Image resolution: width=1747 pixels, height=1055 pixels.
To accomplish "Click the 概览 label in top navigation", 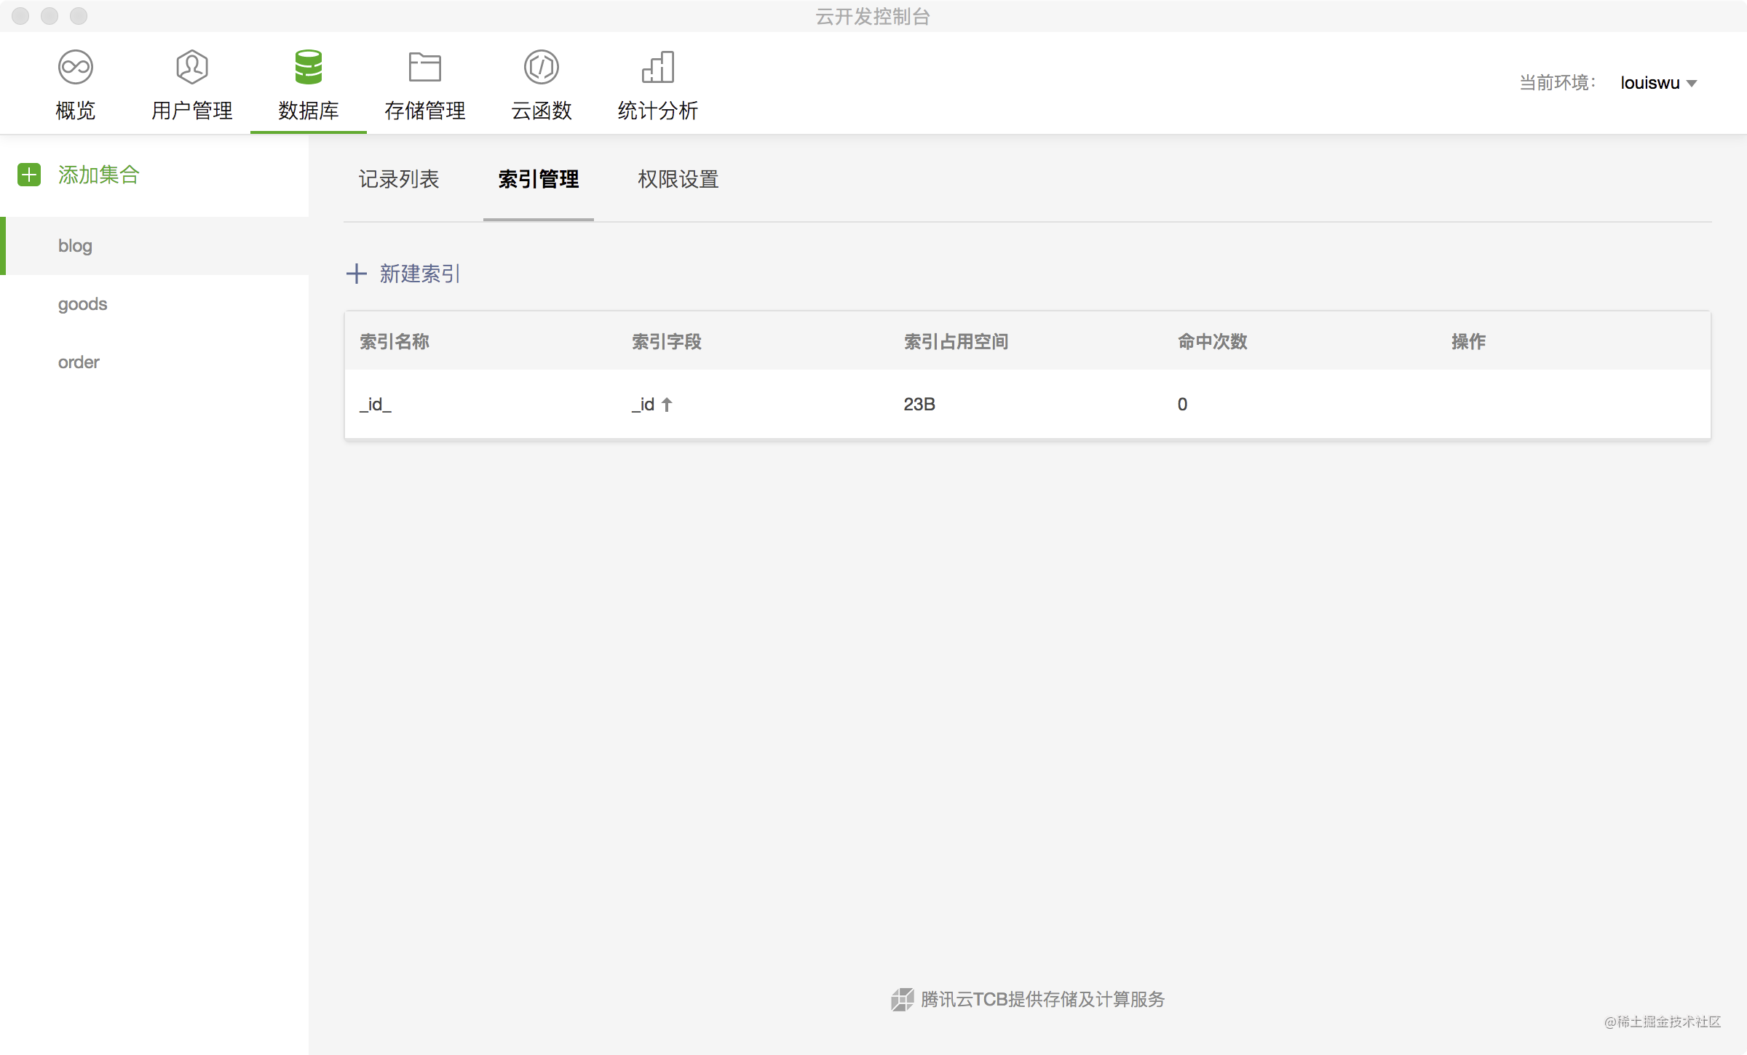I will pyautogui.click(x=76, y=111).
